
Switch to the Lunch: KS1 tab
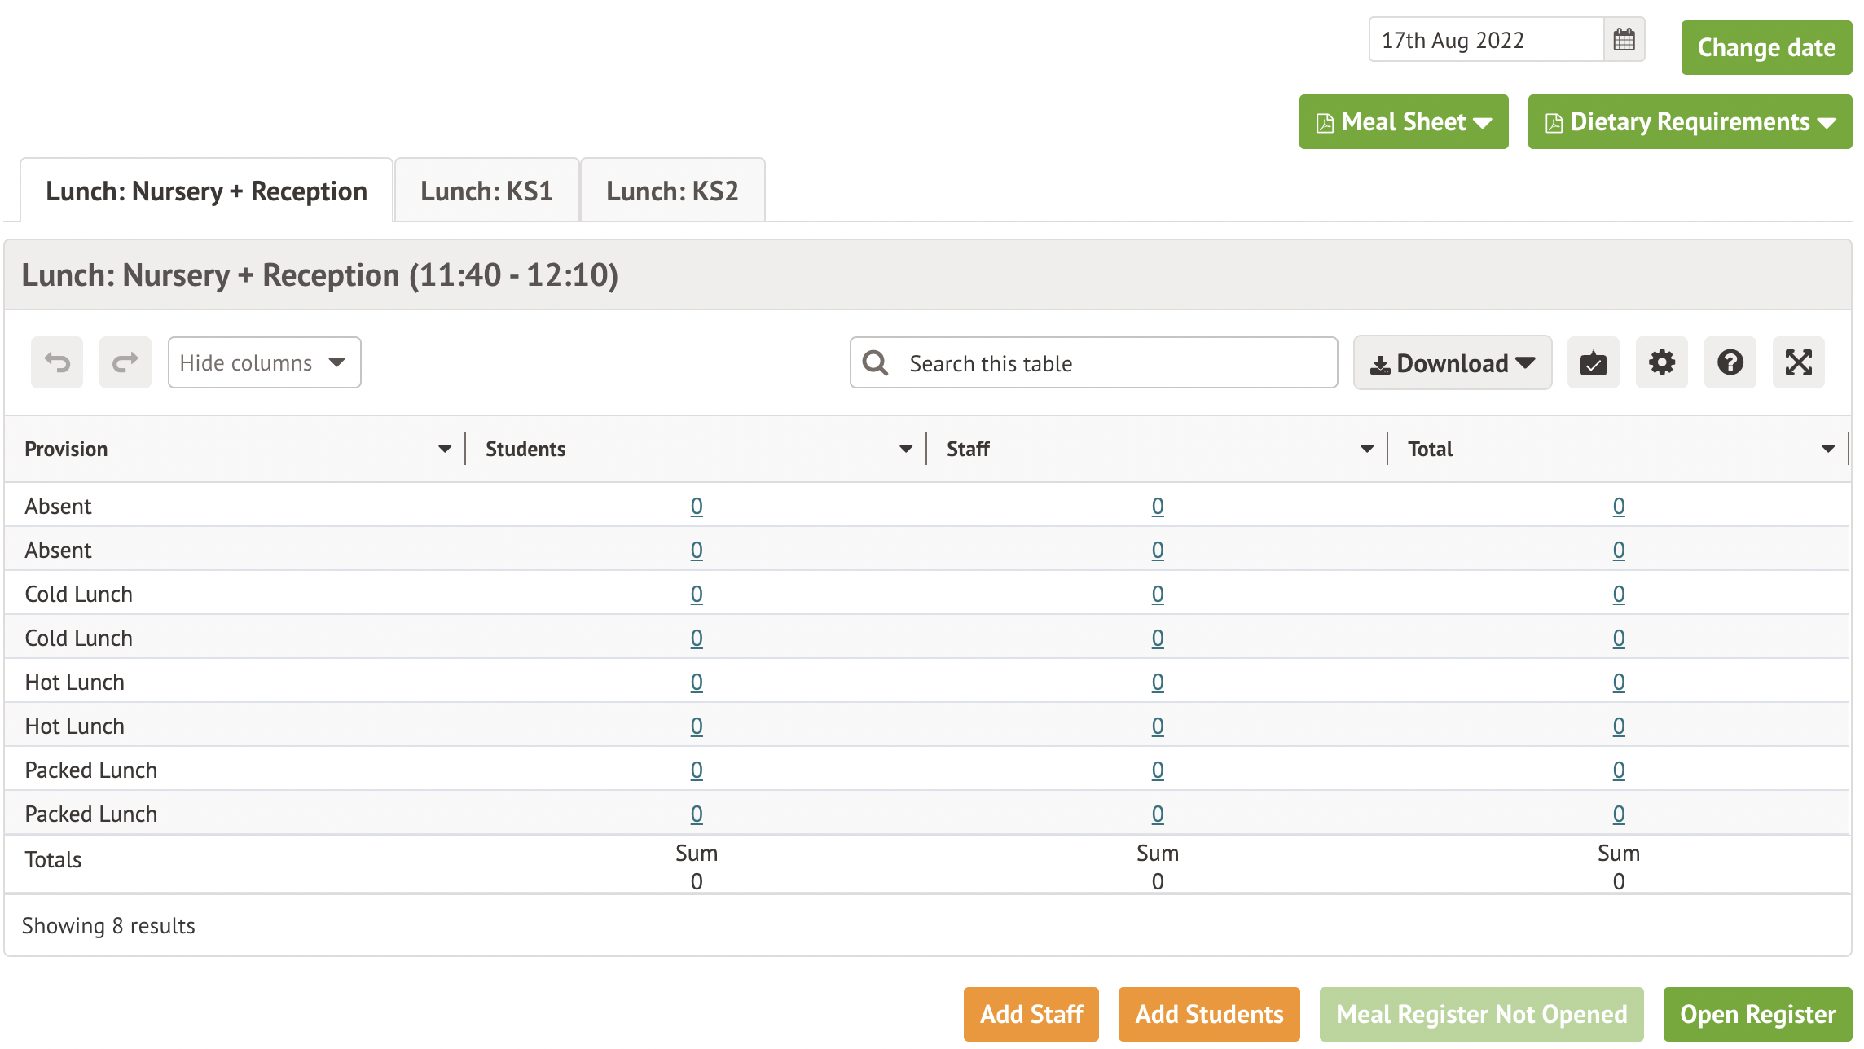[x=486, y=191]
